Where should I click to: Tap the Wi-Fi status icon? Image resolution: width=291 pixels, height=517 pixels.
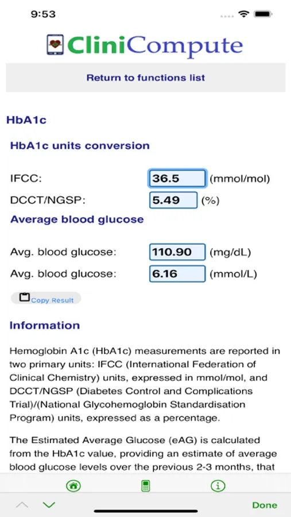pos(244,14)
